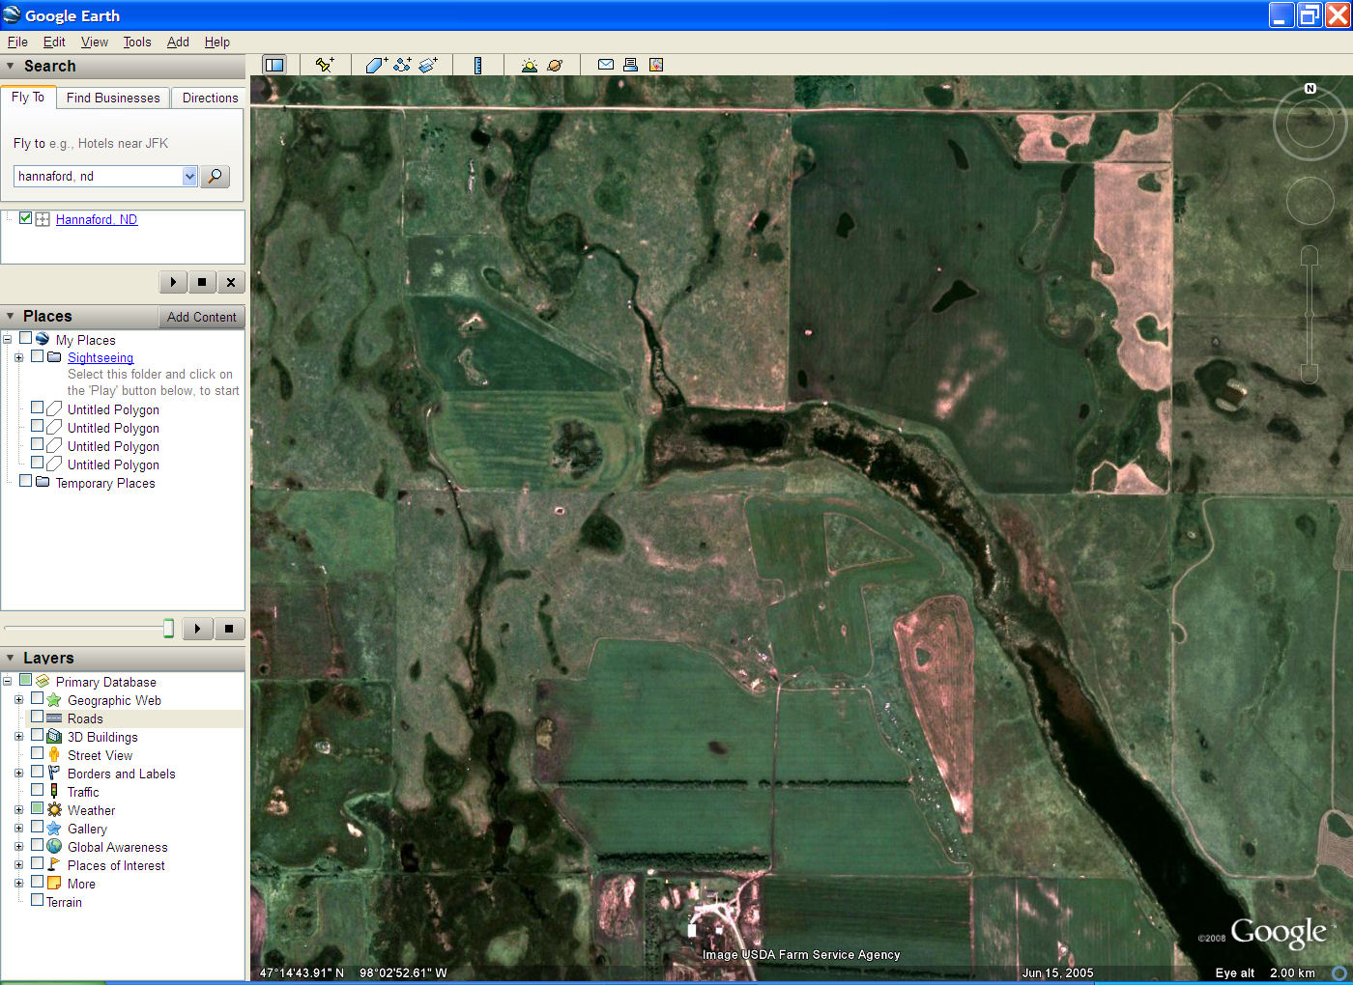The width and height of the screenshot is (1353, 985).
Task: Collapse the Layers panel header triangle
Action: point(11,658)
